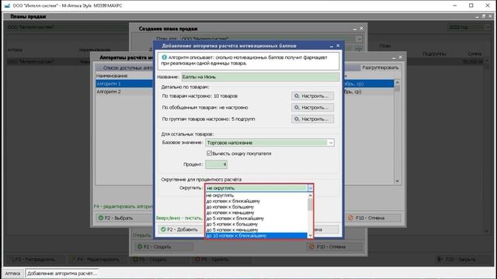
Task: Click the Название field 'Баллы на Июнь'
Action: pyautogui.click(x=260, y=77)
